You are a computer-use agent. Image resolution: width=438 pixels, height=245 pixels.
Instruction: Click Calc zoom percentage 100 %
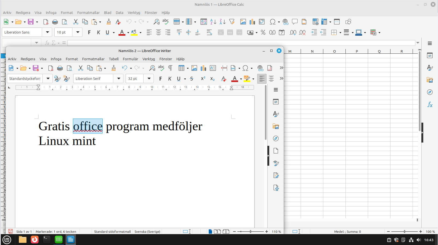pos(430,232)
